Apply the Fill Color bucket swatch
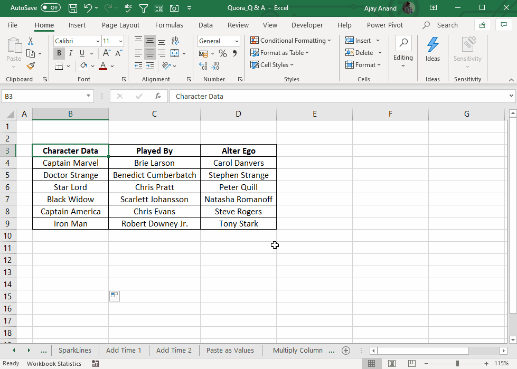The image size is (517, 369). pyautogui.click(x=84, y=65)
